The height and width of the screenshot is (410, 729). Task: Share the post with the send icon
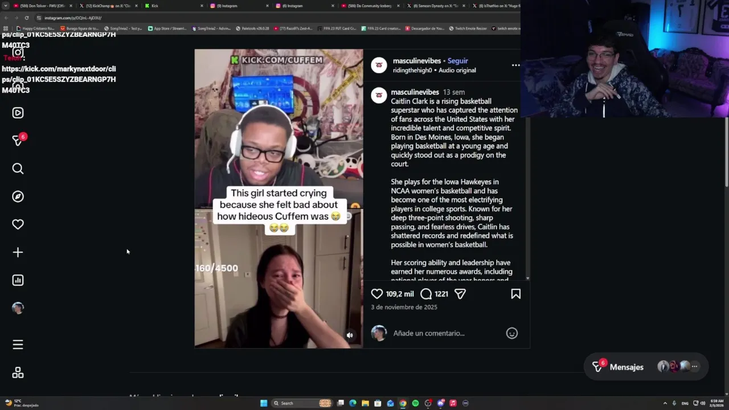pyautogui.click(x=460, y=294)
